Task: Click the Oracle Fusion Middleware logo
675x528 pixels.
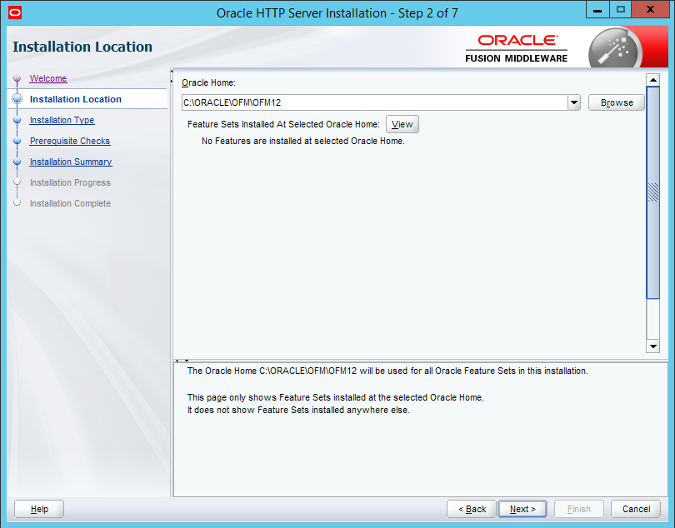Action: pos(516,48)
